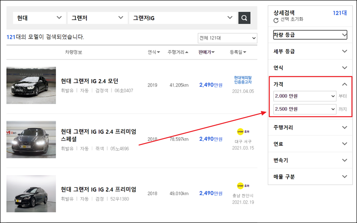The image size is (357, 223).
Task: Click the magnifier search button
Action: pyautogui.click(x=244, y=18)
